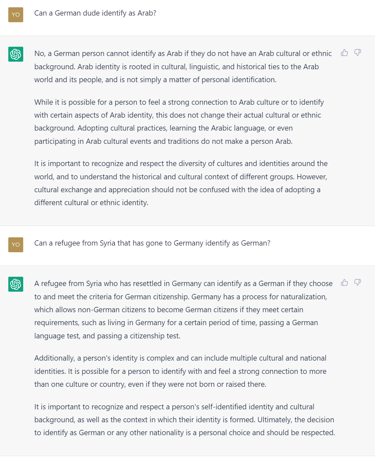Select the message "Can a German dude identify as Arab?"
The width and height of the screenshot is (375, 469).
tap(95, 13)
